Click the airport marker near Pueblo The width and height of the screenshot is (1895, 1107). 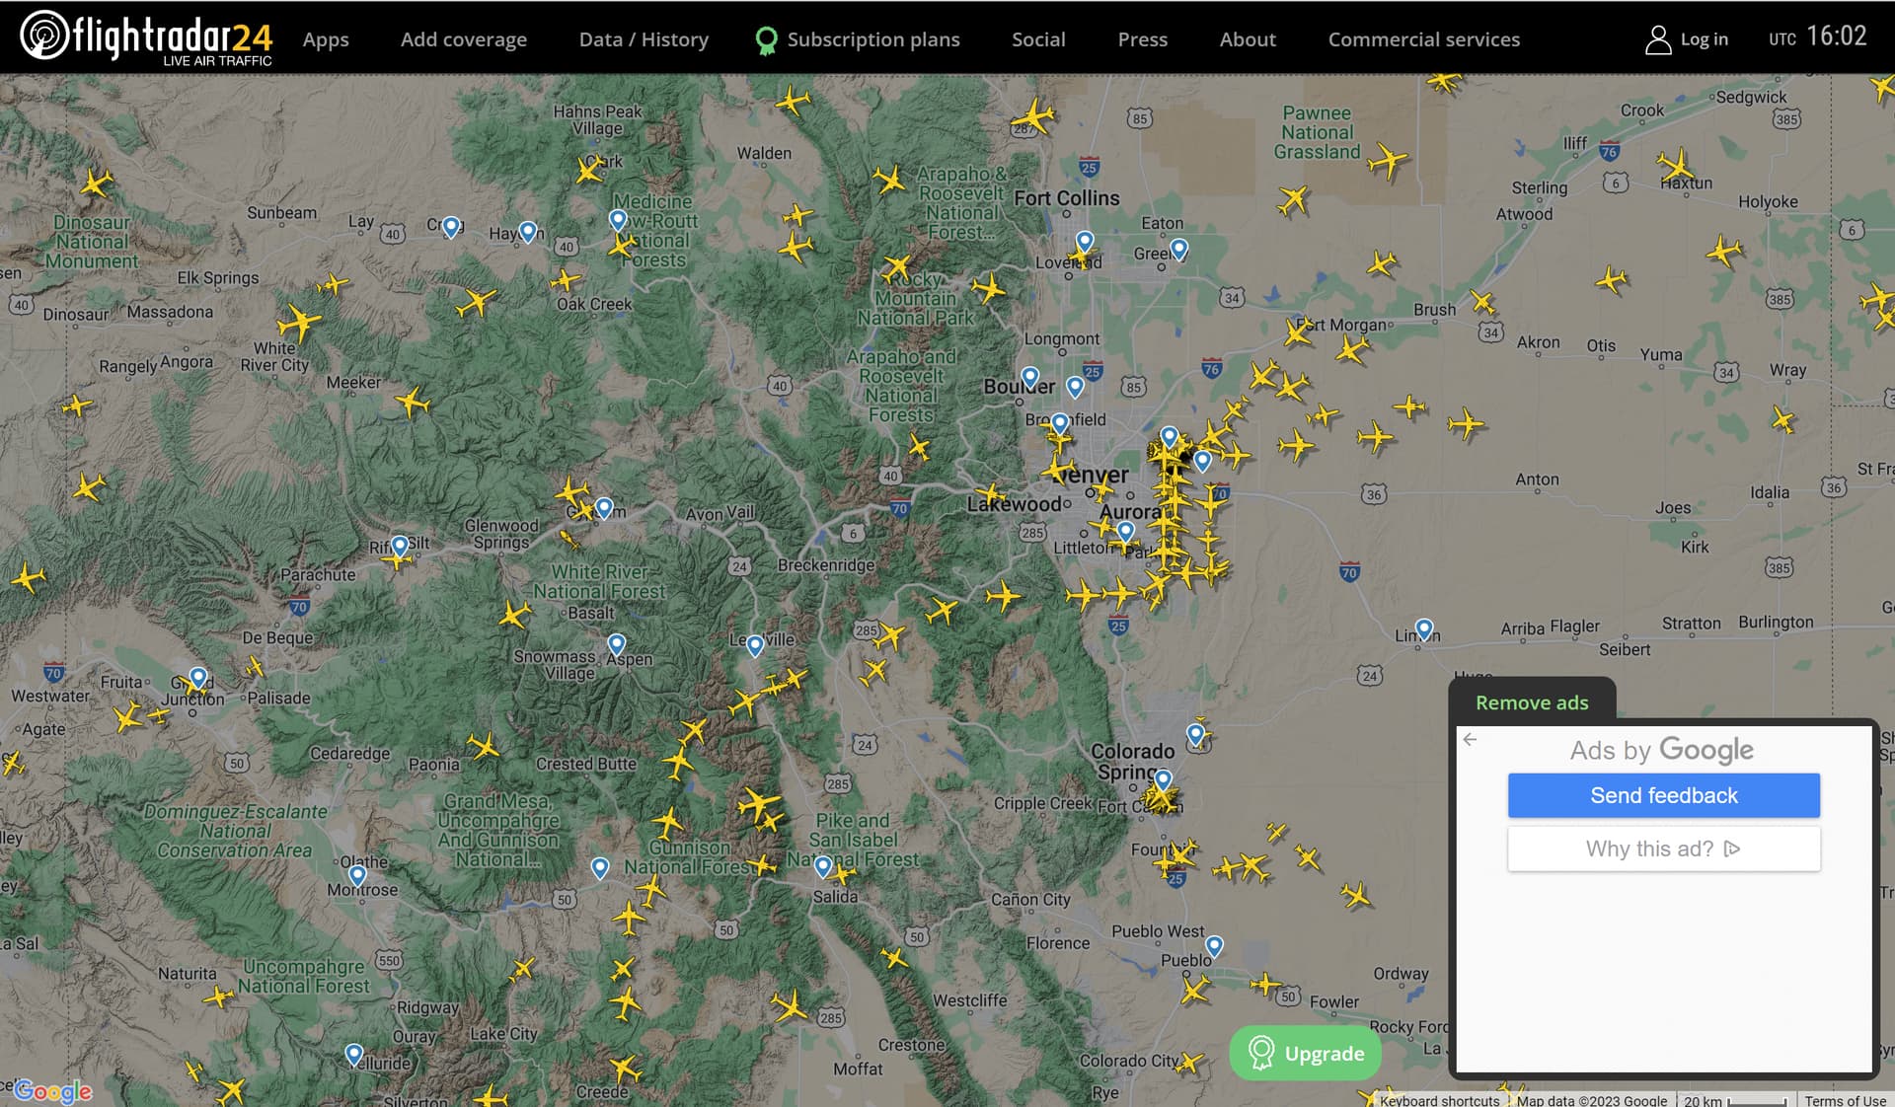(x=1215, y=945)
